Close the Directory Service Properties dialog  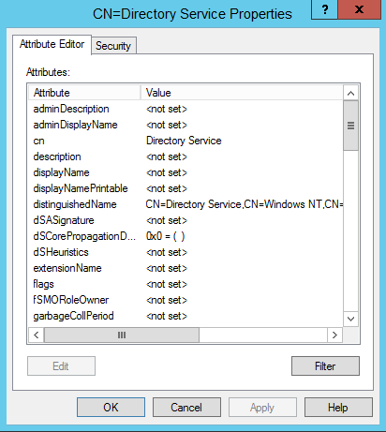[360, 9]
